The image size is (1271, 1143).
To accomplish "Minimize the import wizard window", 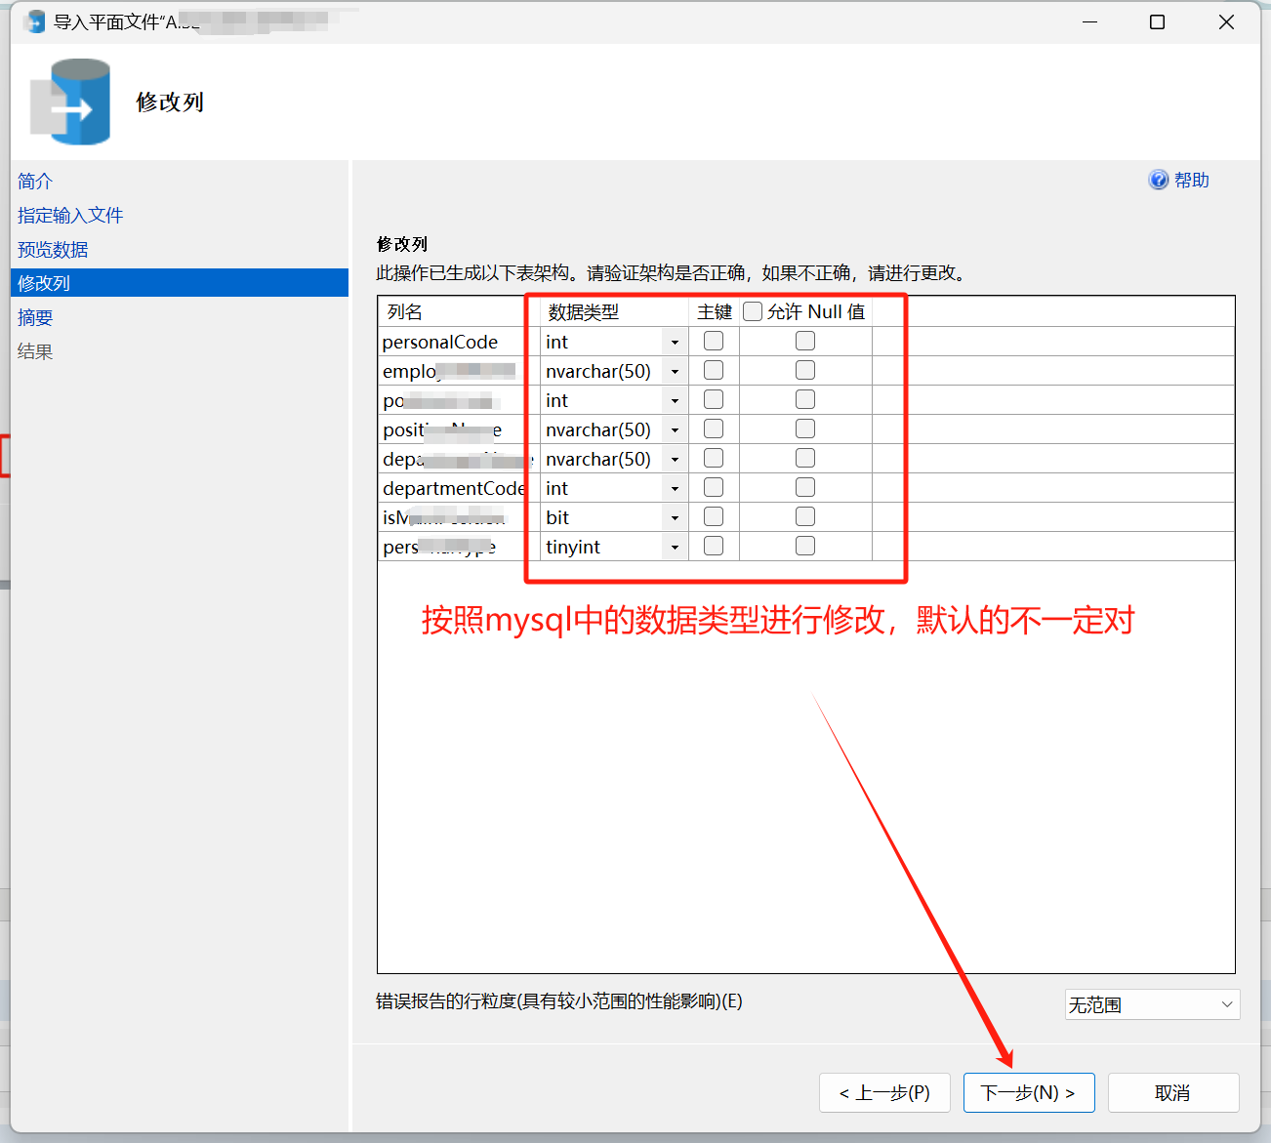I will (1090, 21).
